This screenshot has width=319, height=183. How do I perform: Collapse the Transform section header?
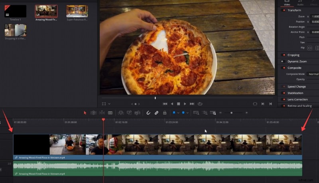coord(294,10)
